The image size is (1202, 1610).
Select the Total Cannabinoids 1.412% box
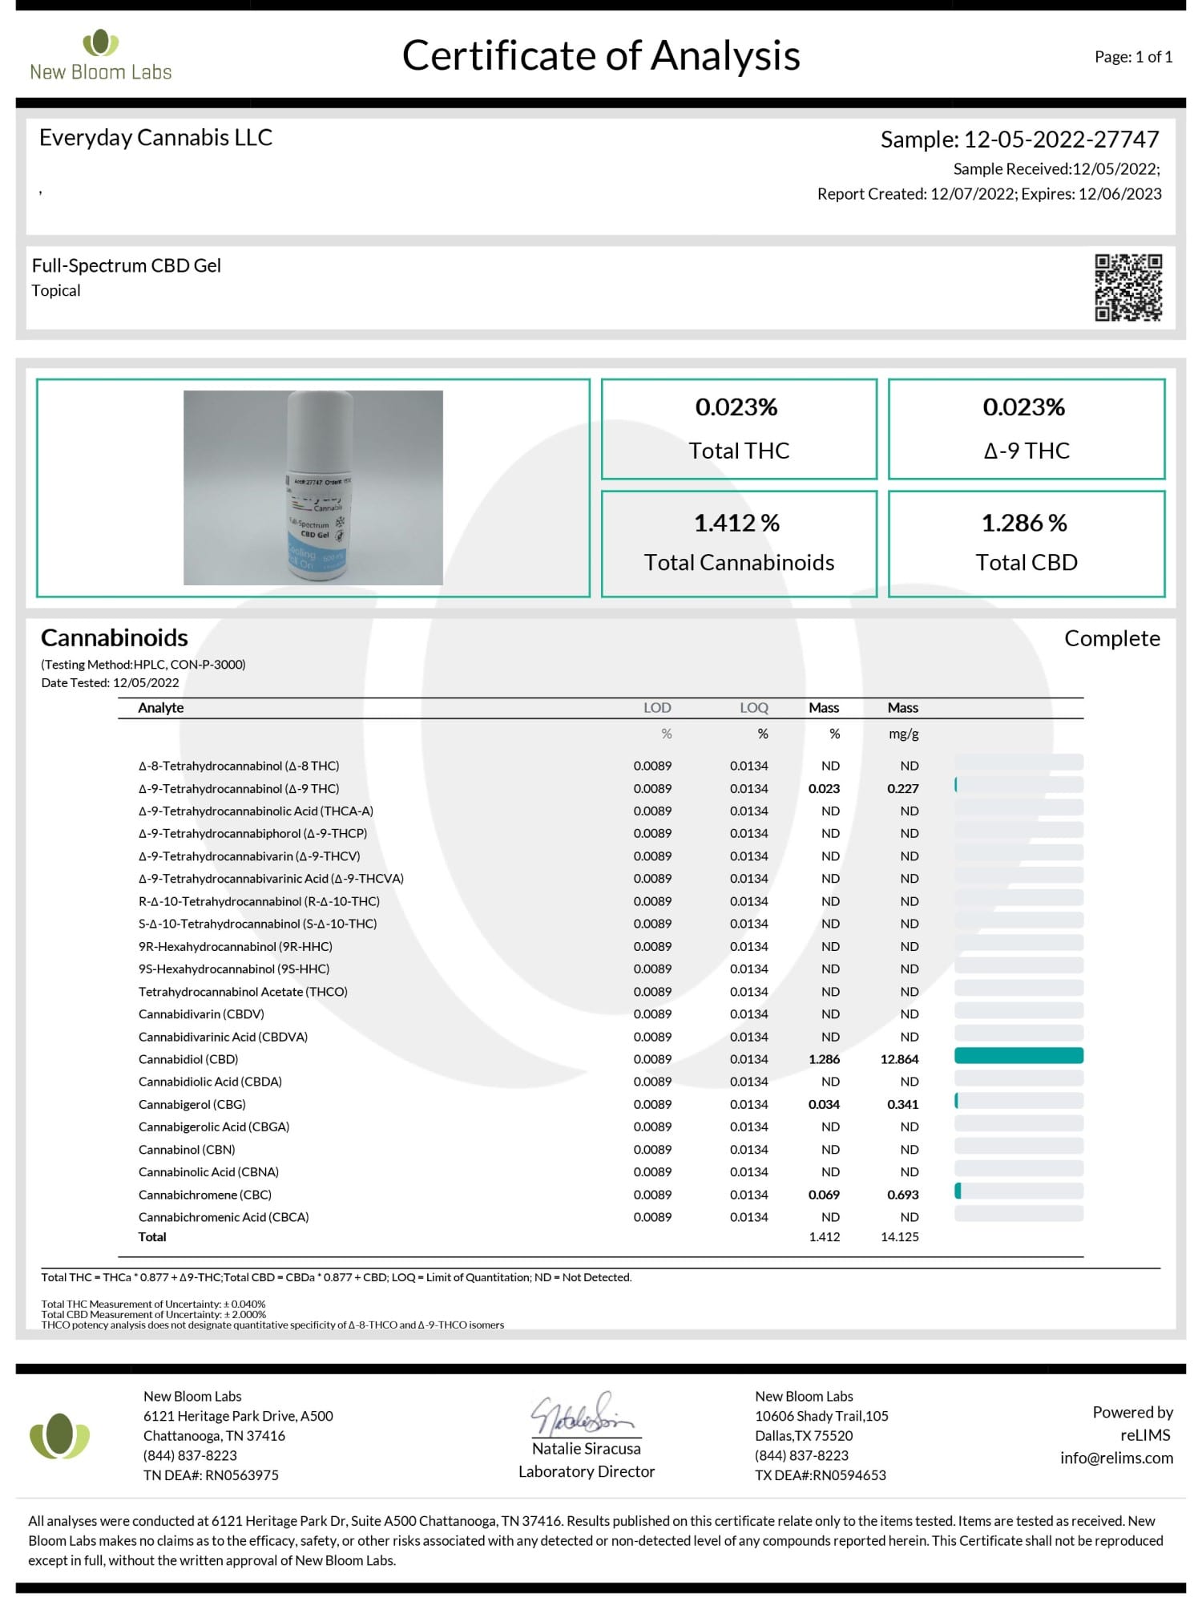[x=739, y=544]
